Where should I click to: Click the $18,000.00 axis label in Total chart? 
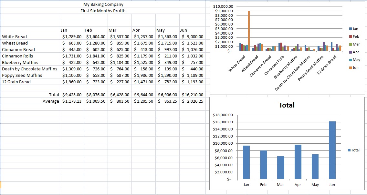tap(223, 115)
